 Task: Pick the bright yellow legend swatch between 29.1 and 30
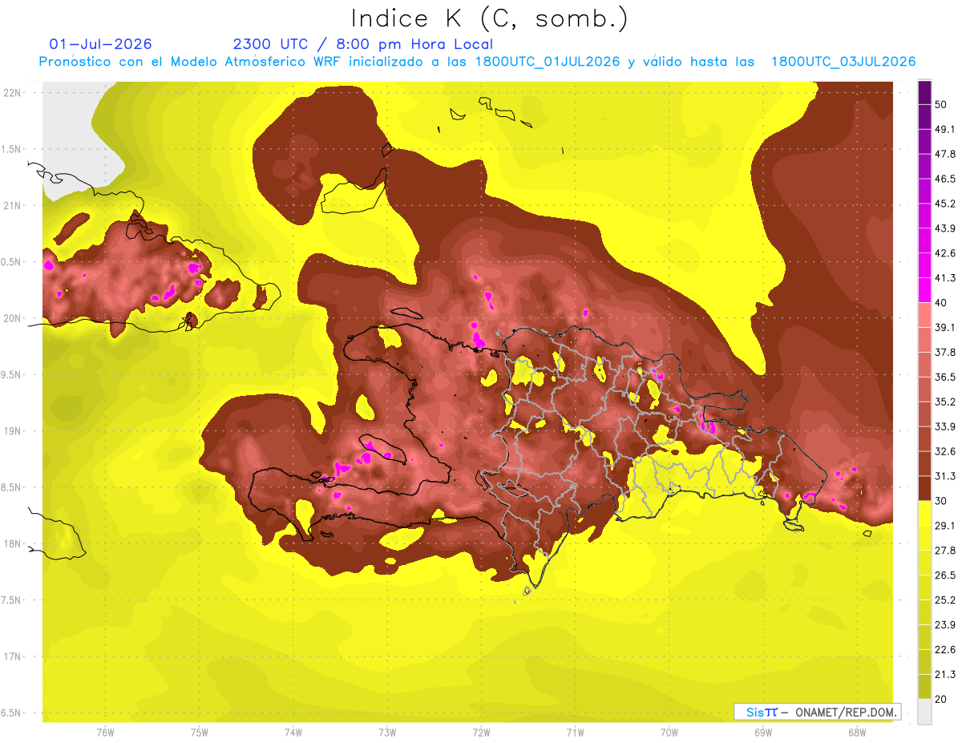coord(924,513)
